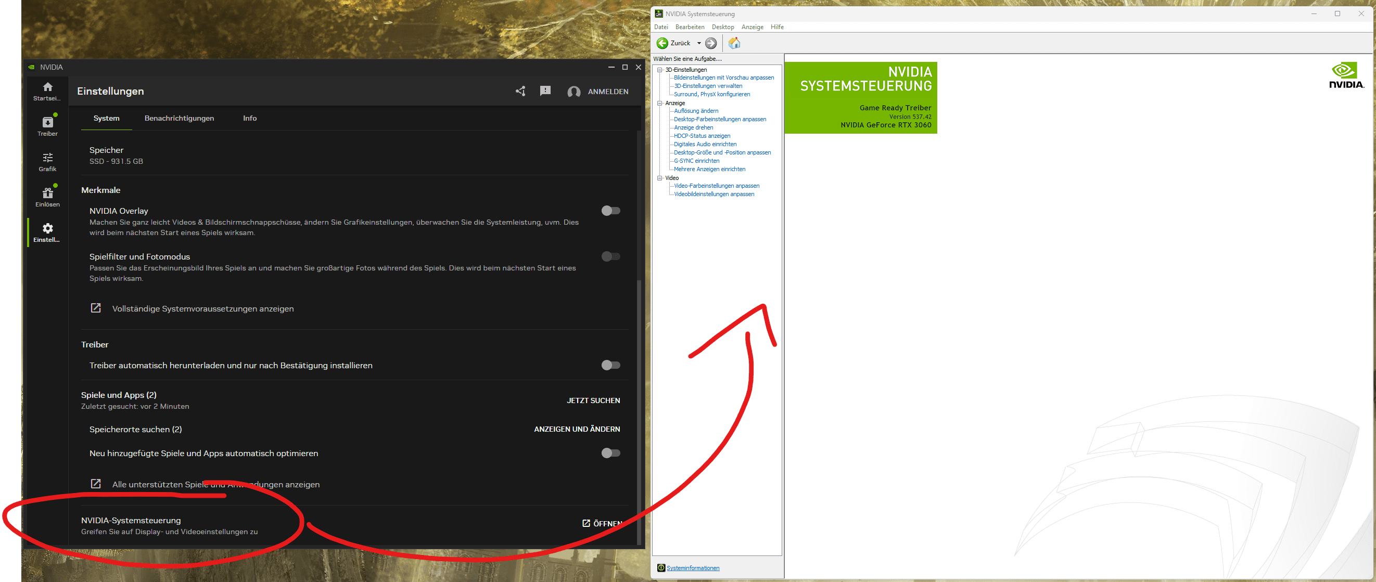The image size is (1376, 582).
Task: Switch to the Benachrichtigungen tab
Action: [180, 119]
